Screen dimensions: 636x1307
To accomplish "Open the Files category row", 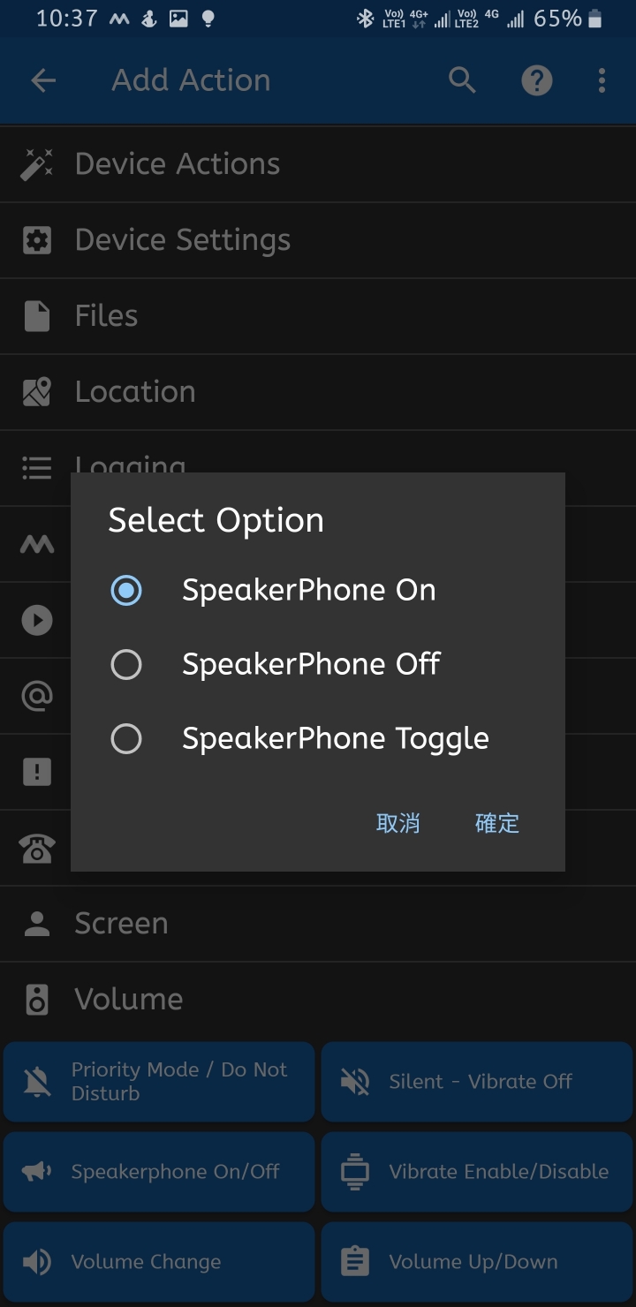I will (x=106, y=316).
